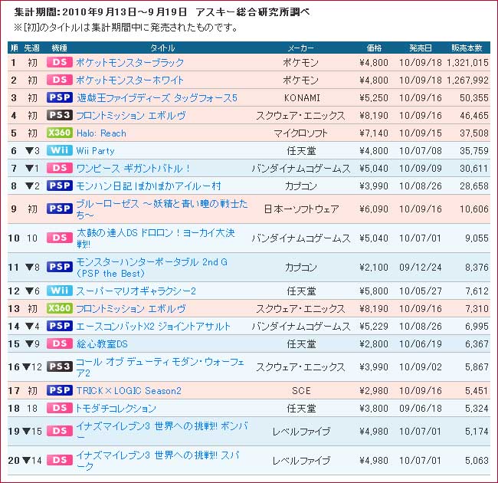Open the 太鼓の達人DS title link
Viewport: 498px width, 483px height.
click(x=156, y=238)
